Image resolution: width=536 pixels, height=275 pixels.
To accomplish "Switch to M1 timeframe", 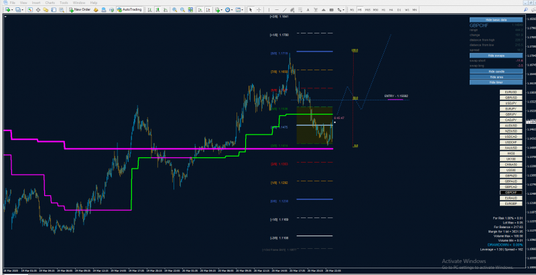I will (x=352, y=10).
